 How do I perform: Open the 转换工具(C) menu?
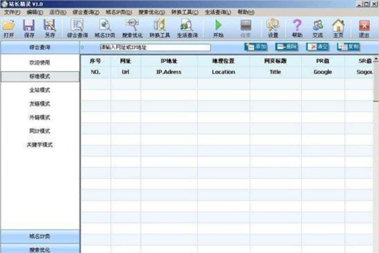point(185,12)
